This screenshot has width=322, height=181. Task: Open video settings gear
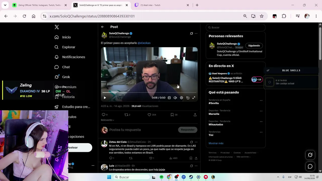pyautogui.click(x=181, y=98)
